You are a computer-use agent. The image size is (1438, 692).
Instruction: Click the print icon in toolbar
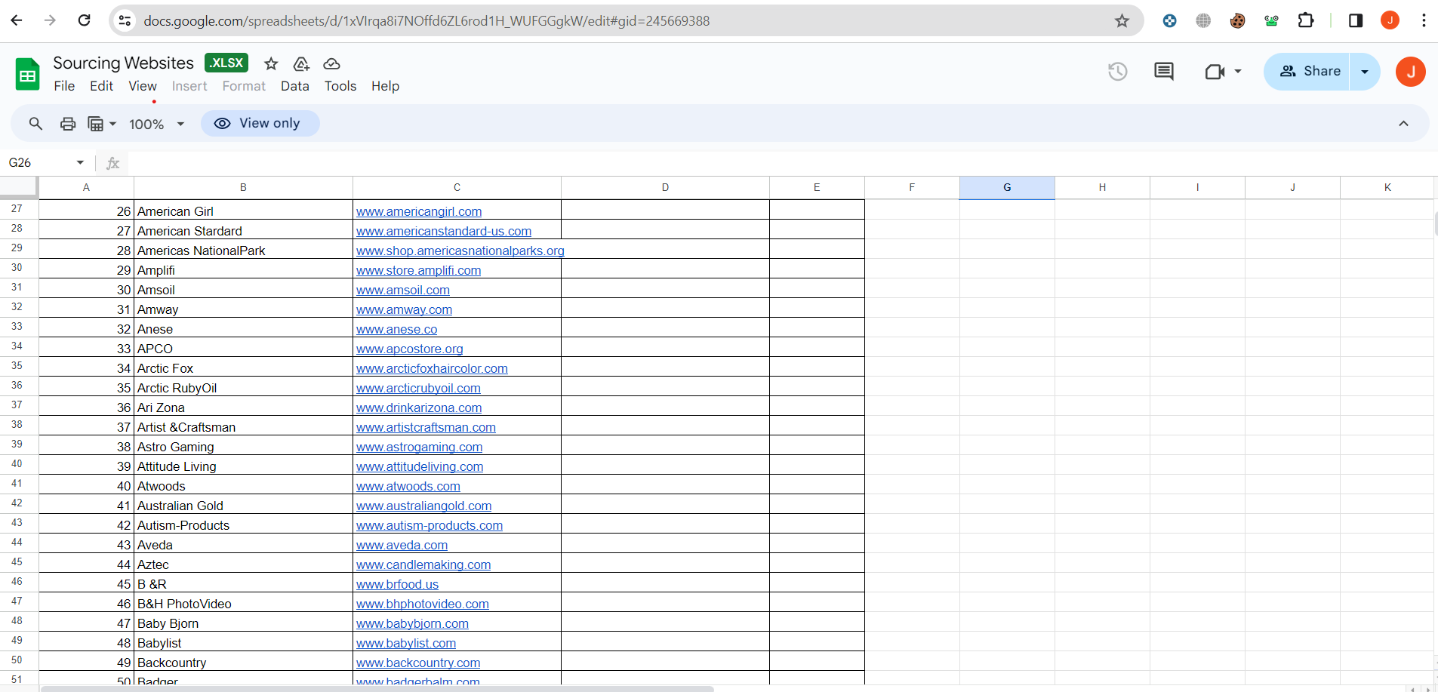(68, 124)
